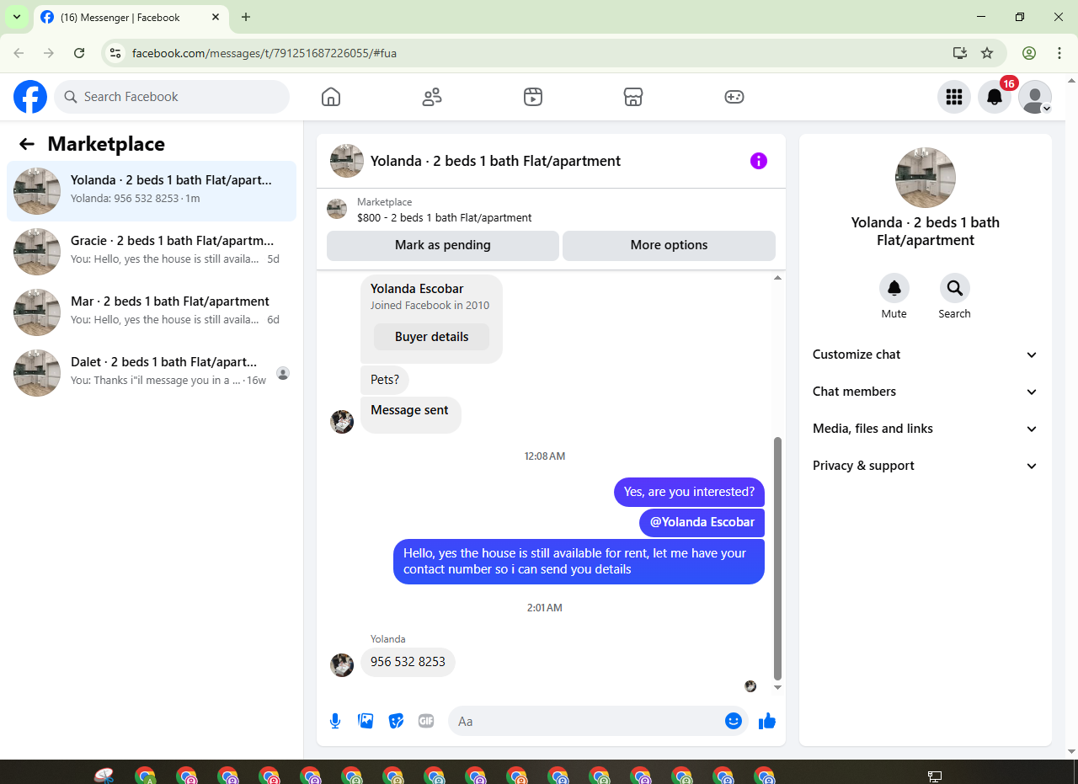1078x784 pixels.
Task: Close the Messenger browser tab
Action: point(216,17)
